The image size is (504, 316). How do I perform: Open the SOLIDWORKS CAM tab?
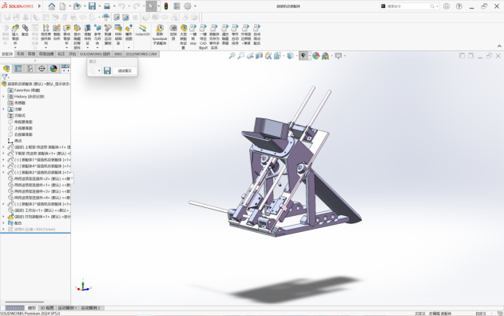141,54
